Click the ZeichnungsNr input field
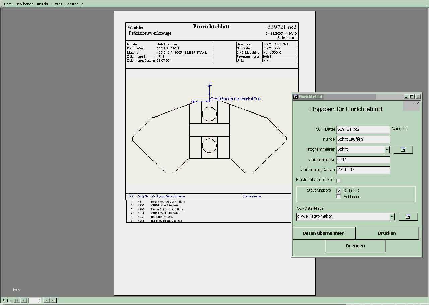The height and width of the screenshot is (305, 429). tap(363, 160)
